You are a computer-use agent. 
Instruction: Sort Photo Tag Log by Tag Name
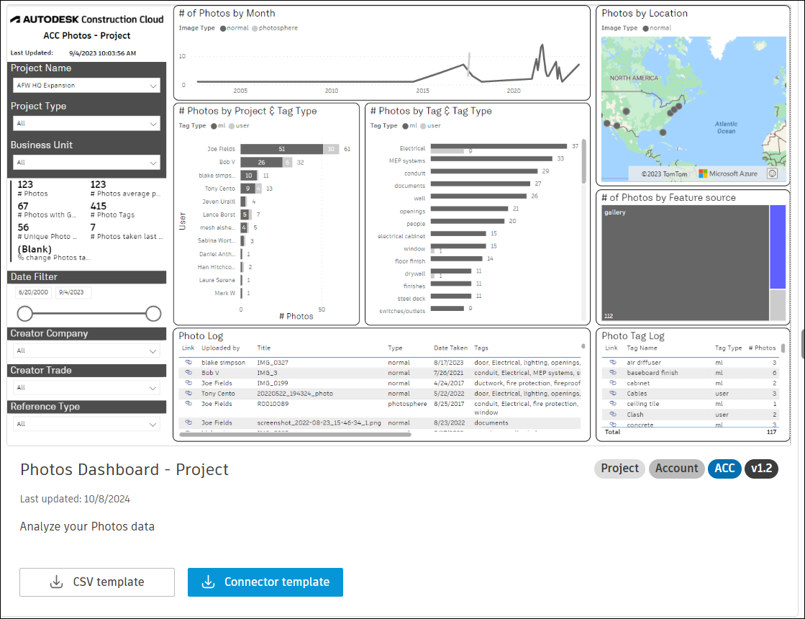click(x=642, y=348)
